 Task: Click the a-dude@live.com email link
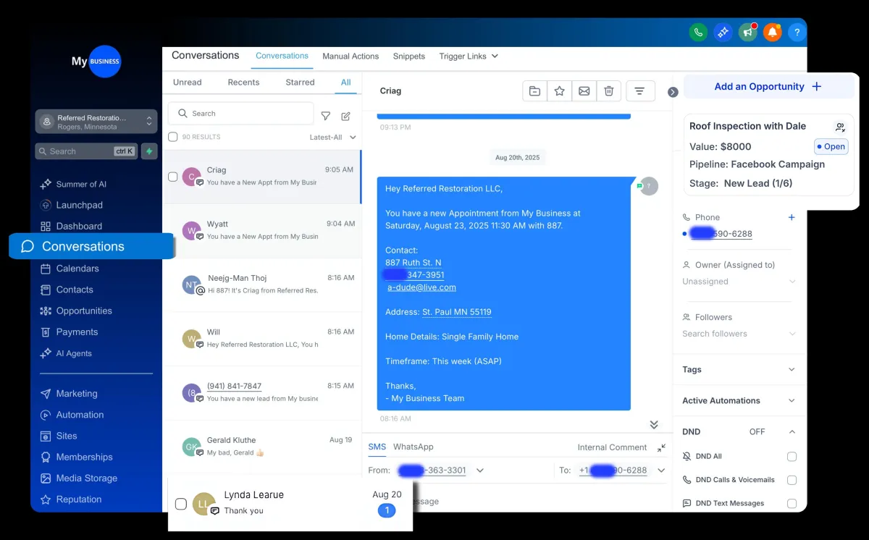[x=421, y=287]
